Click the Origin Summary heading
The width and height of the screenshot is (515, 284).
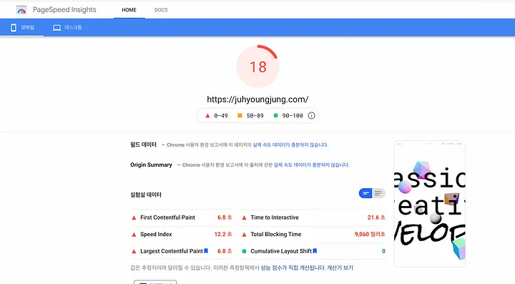tap(151, 165)
